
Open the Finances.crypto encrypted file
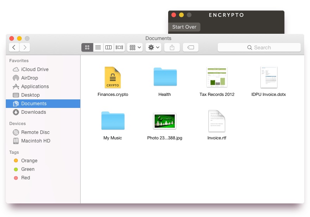(112, 78)
